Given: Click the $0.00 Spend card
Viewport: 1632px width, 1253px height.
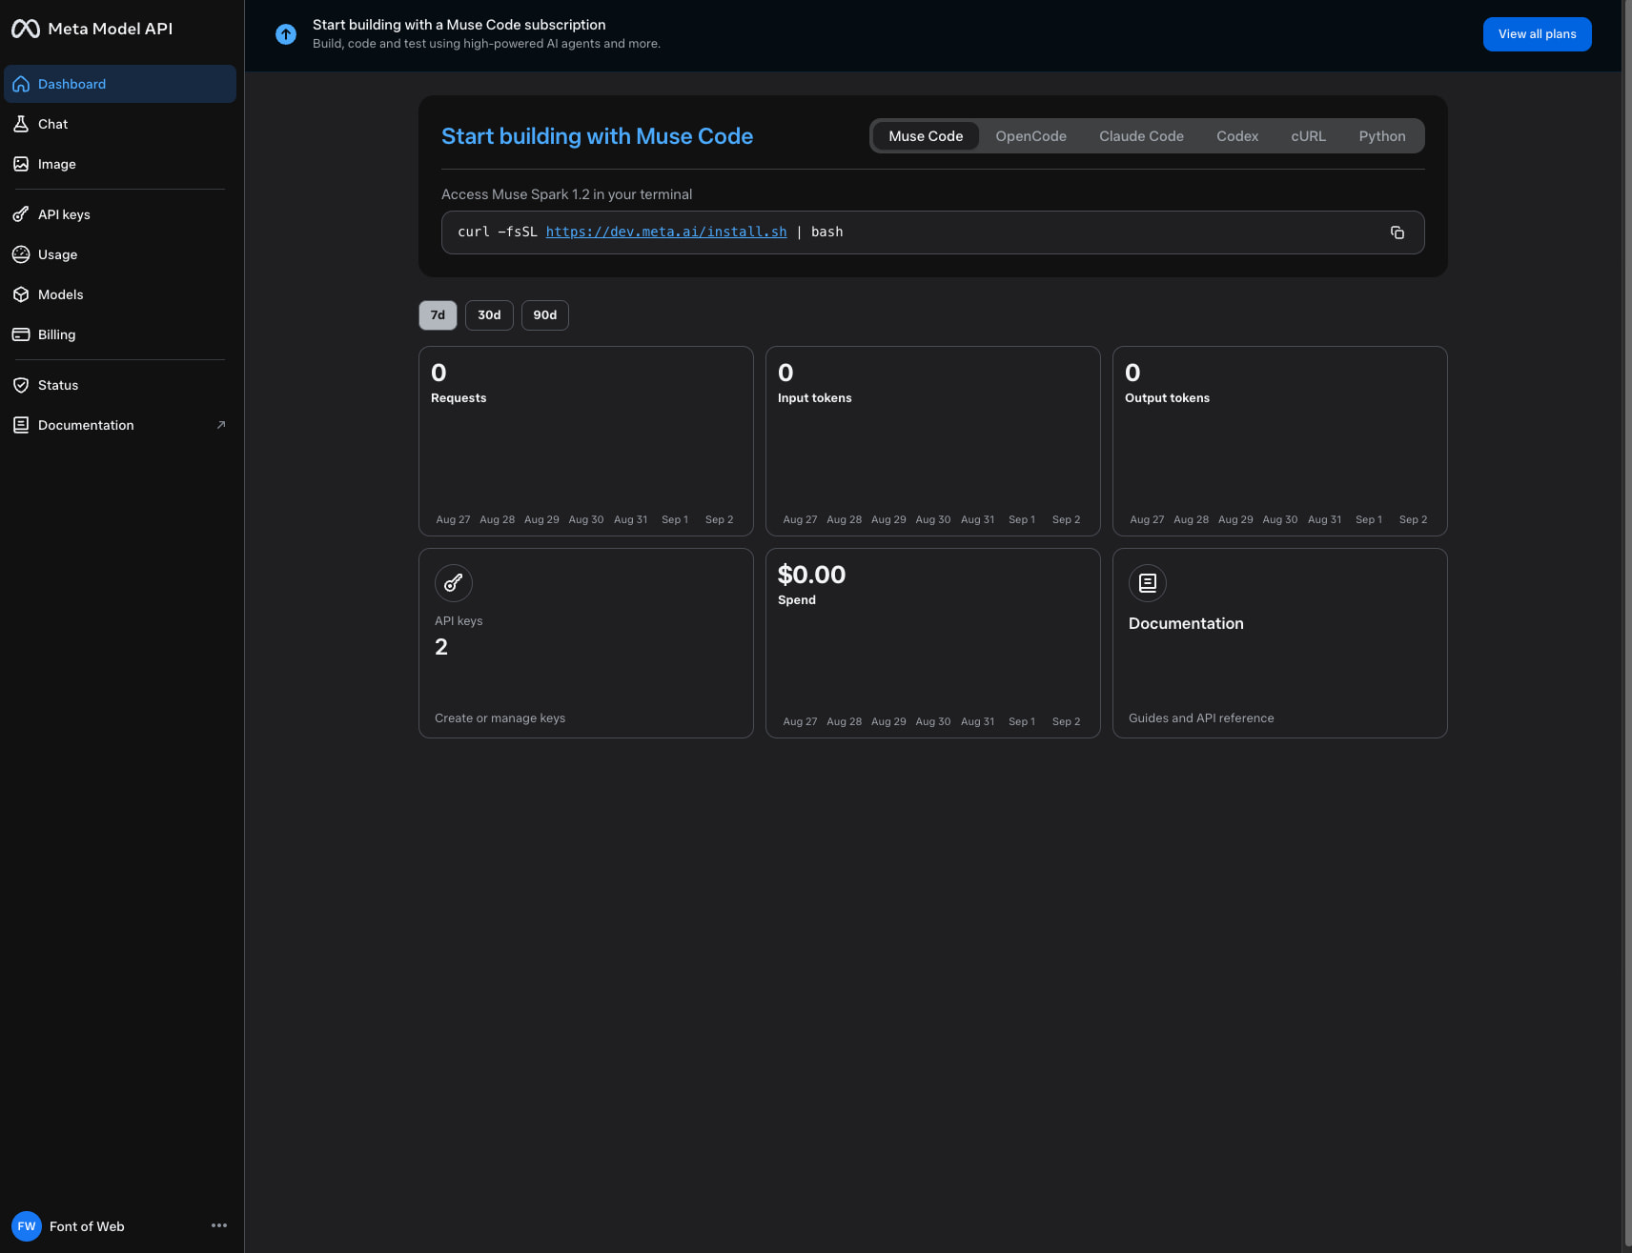Looking at the screenshot, I should coord(933,643).
